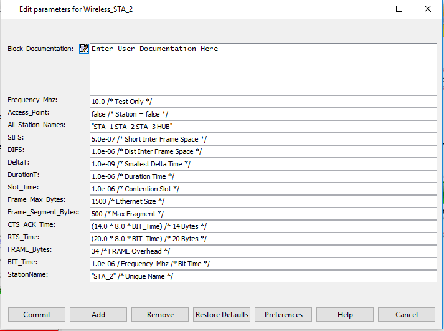Click the BIT_Time field
This screenshot has height=331, width=444.
(x=263, y=264)
